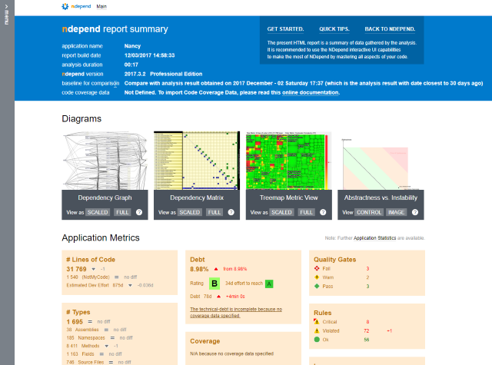492x365 pixels.
Task: Open the online documentation link
Action: click(x=311, y=92)
